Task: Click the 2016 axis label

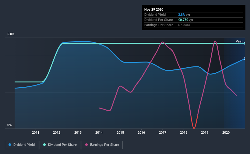Action: [x=141, y=132]
